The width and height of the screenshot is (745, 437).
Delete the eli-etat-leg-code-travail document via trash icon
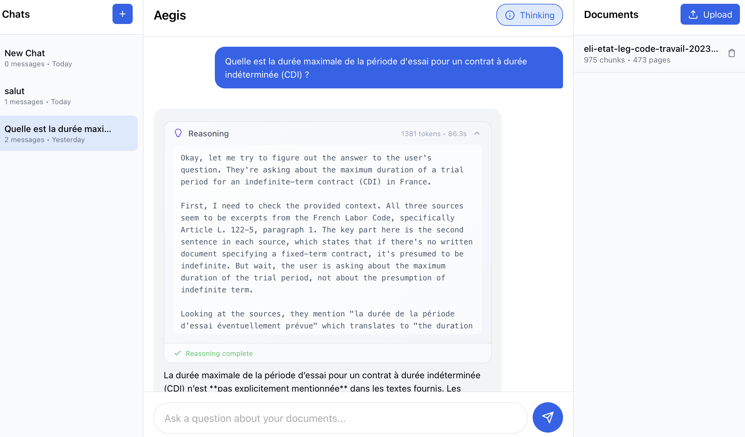[x=731, y=53]
